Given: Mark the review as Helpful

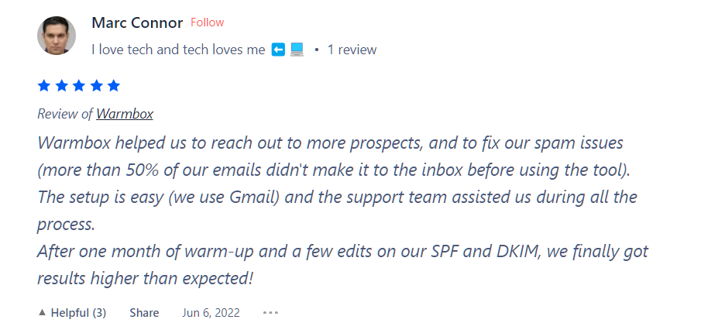Looking at the screenshot, I should 72,313.
